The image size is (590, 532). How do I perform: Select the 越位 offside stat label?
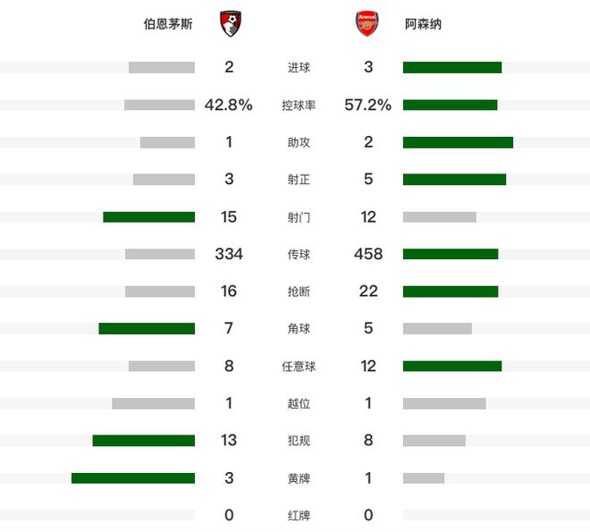pyautogui.click(x=299, y=403)
